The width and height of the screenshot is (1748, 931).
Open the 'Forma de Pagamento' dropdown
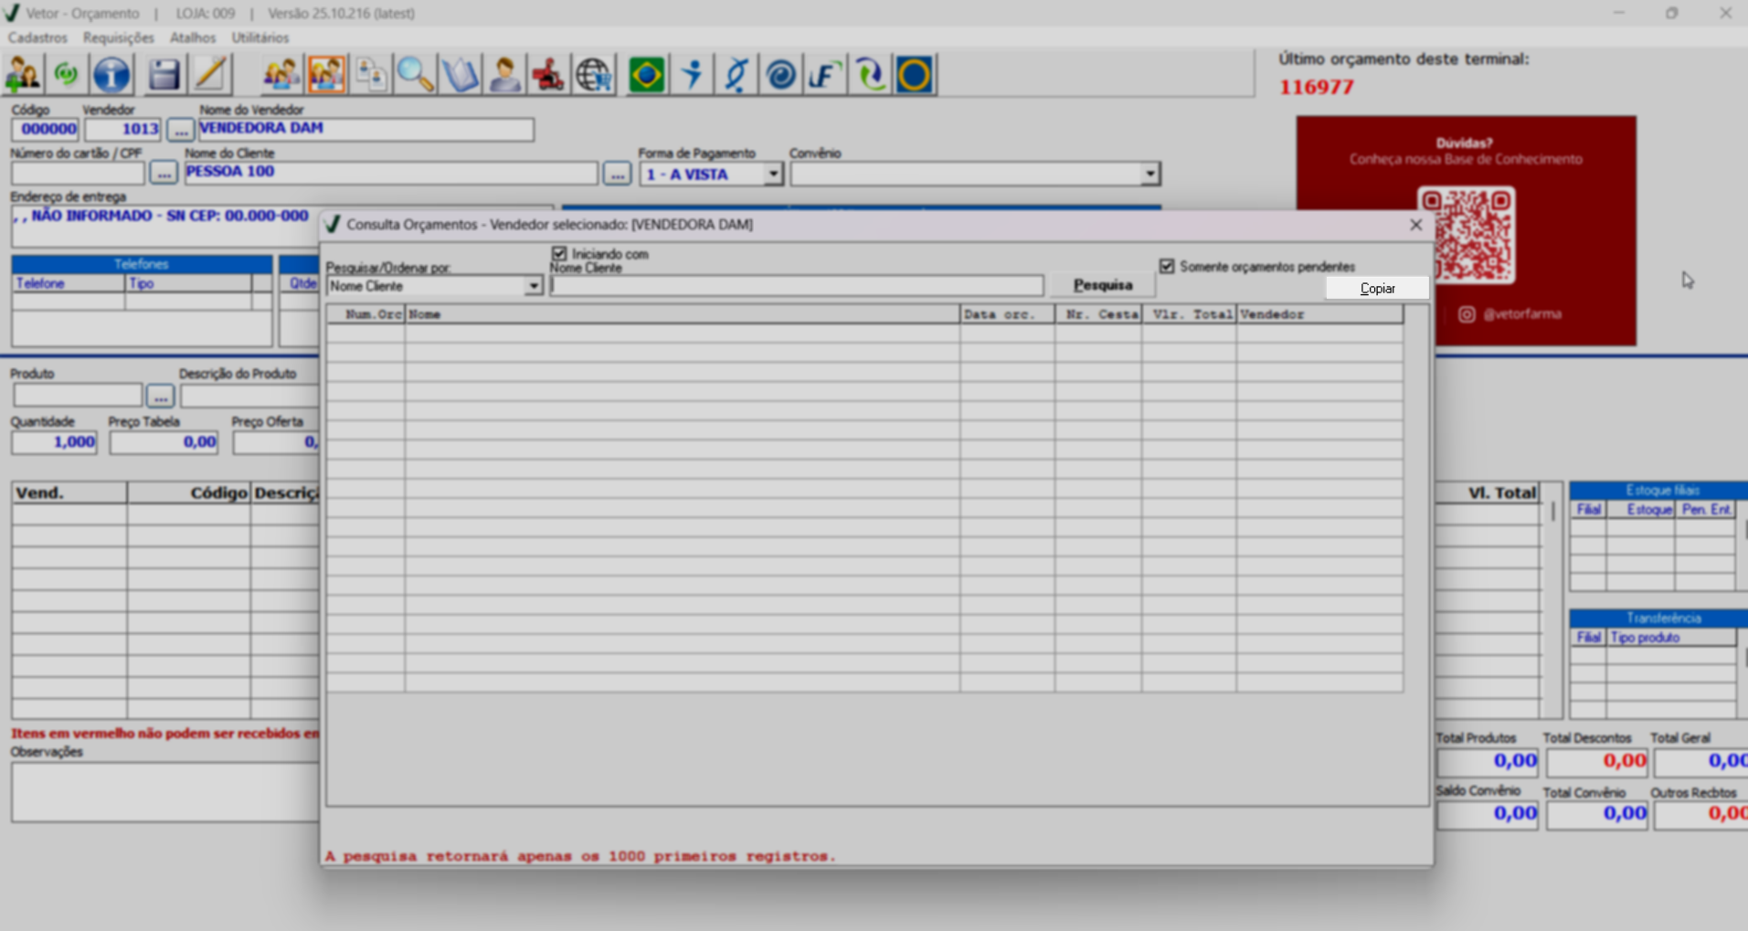[x=773, y=174]
